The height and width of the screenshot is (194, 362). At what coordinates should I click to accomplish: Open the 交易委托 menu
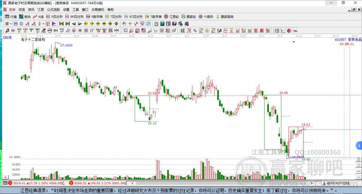coord(98,10)
